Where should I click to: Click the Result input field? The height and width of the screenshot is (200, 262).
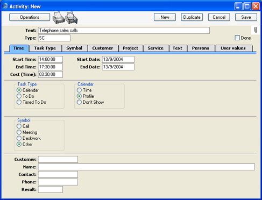(x=51, y=189)
